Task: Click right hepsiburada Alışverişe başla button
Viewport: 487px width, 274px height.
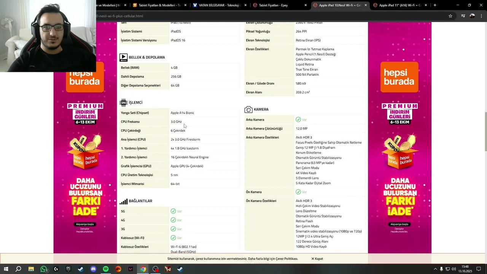Action: point(399,224)
